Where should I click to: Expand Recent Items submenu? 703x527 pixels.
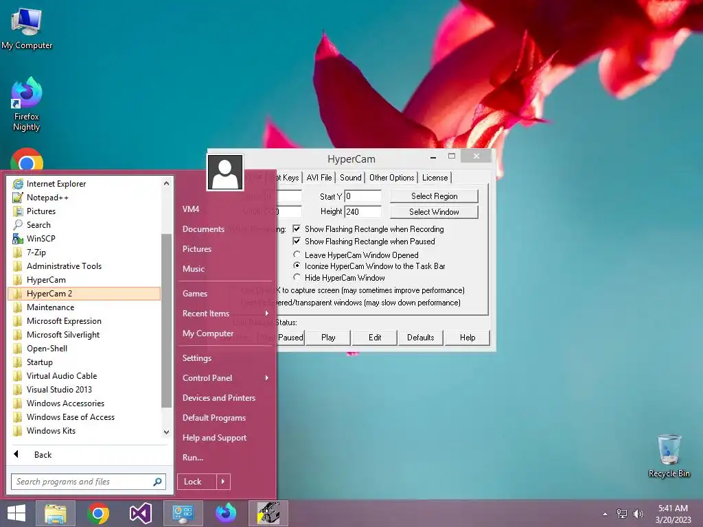(x=224, y=314)
